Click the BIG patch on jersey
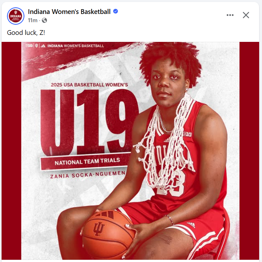Viewport: 262px width, 262px height. click(x=187, y=134)
